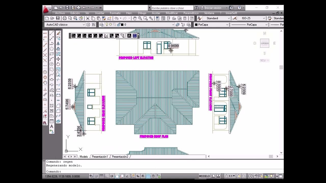Click the black color swatch beside PorCapa

[196, 25]
